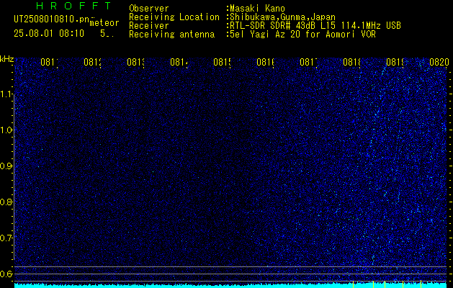Click the "Receiving antenna" label

[171, 35]
